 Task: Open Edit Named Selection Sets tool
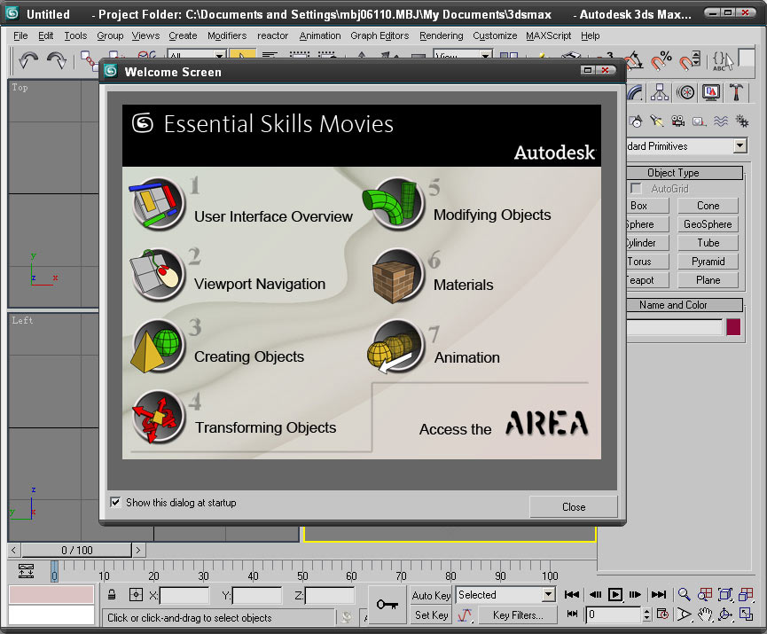click(723, 60)
